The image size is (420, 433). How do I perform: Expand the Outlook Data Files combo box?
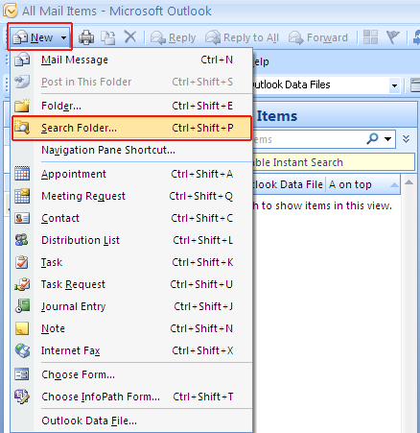[394, 85]
